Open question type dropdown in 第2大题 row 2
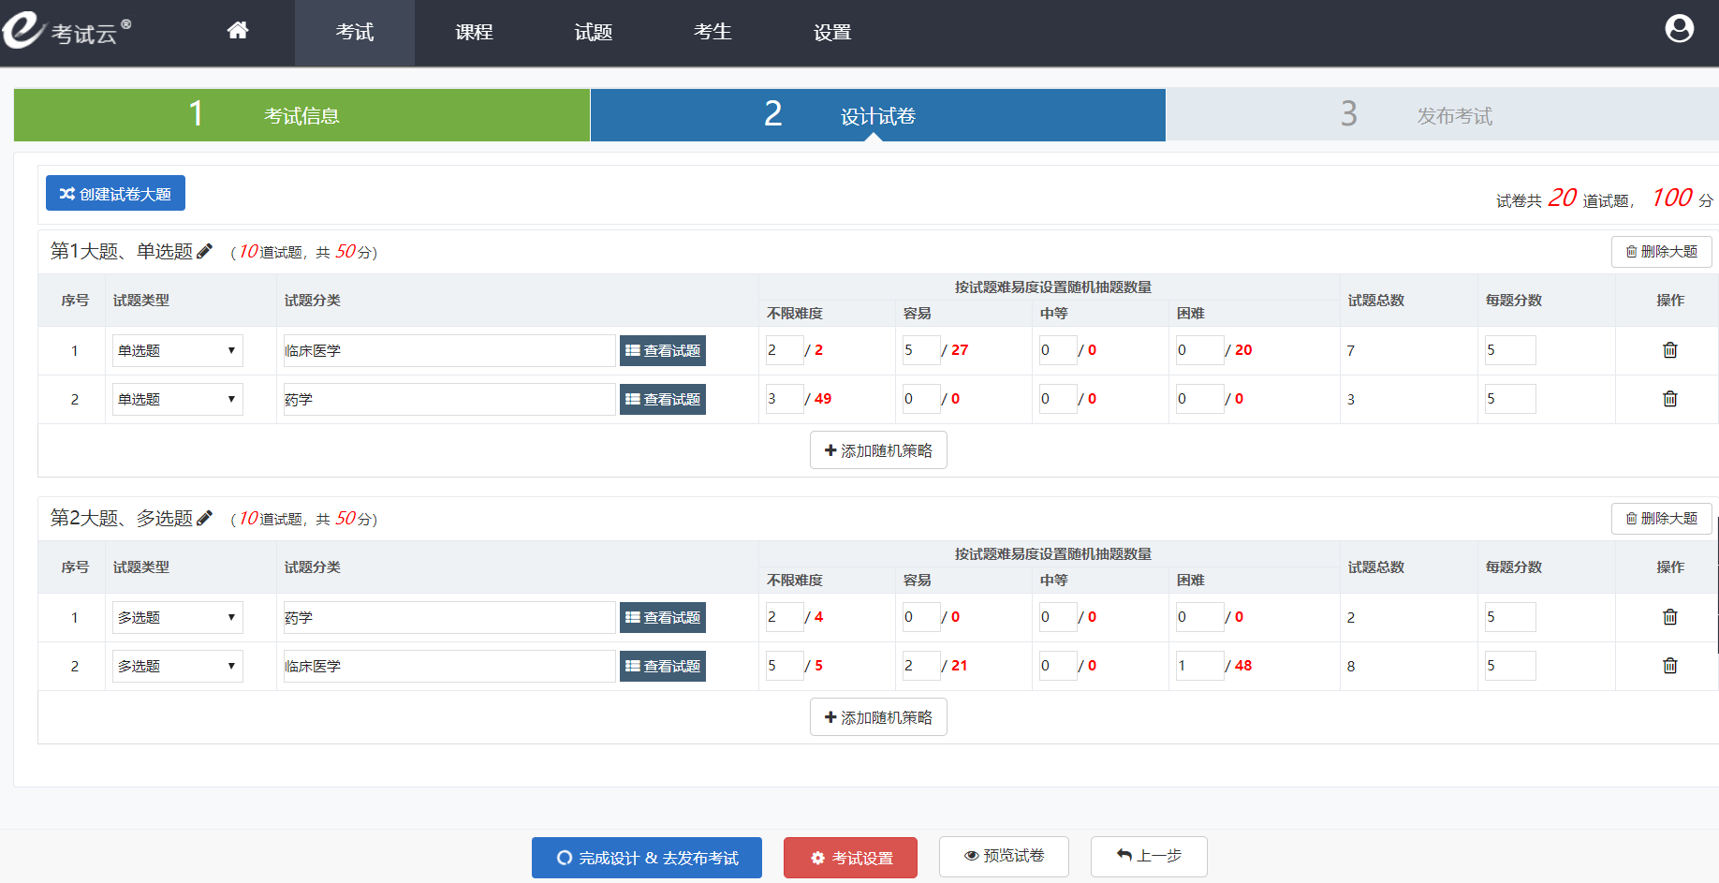Image resolution: width=1719 pixels, height=883 pixels. tap(178, 666)
